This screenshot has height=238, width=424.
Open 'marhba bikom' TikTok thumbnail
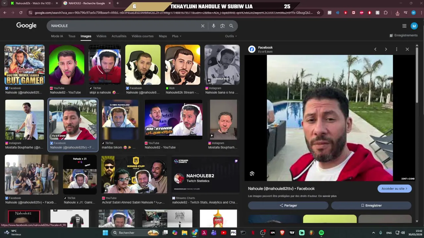tap(120, 120)
